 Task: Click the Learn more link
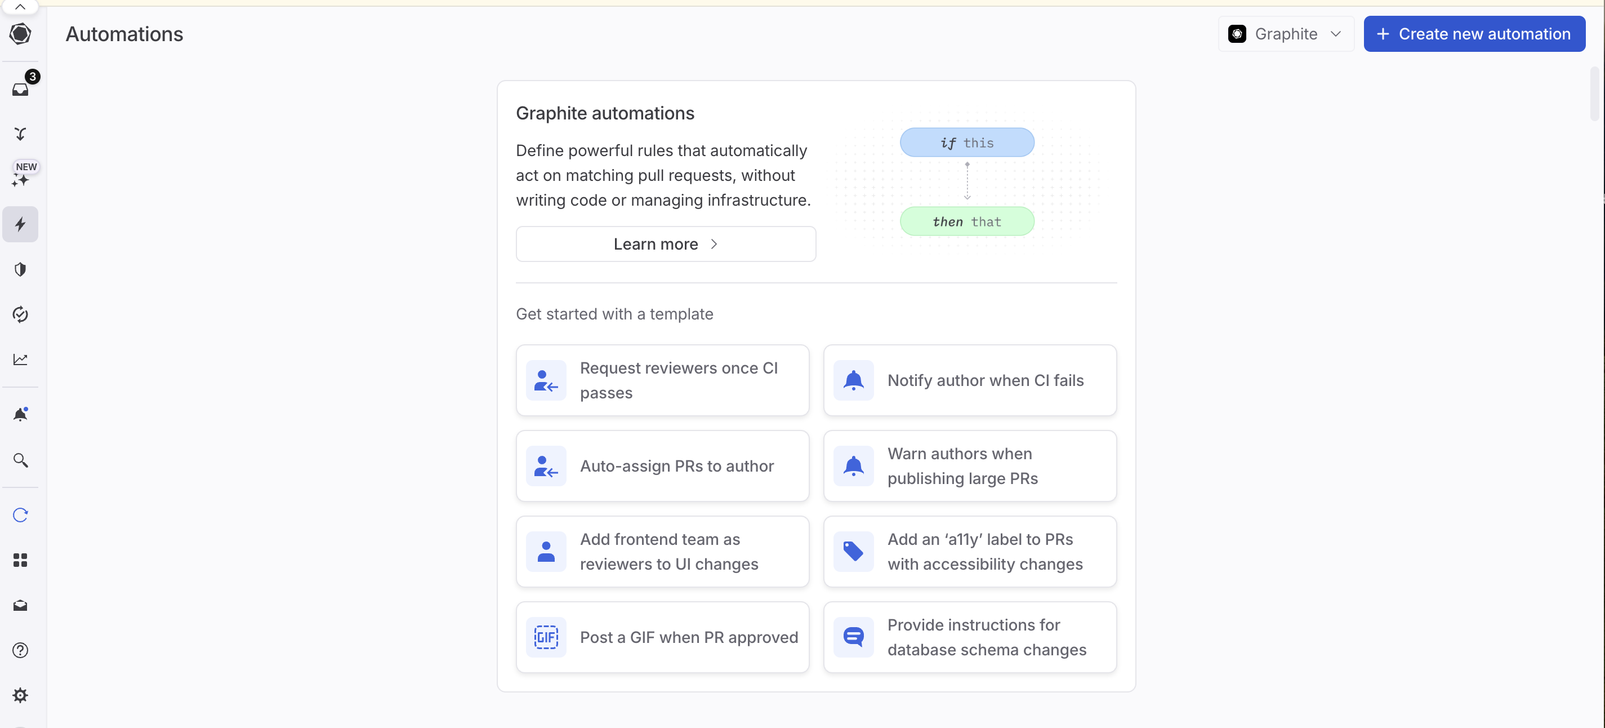[665, 243]
